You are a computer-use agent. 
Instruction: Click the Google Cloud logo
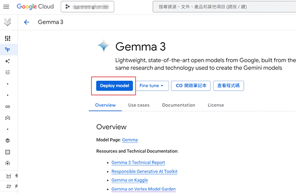coord(35,7)
